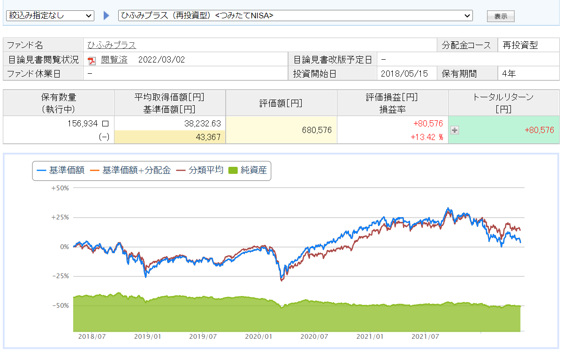Open the 閲覧済 prospectus link
The image size is (563, 351).
coord(114,60)
